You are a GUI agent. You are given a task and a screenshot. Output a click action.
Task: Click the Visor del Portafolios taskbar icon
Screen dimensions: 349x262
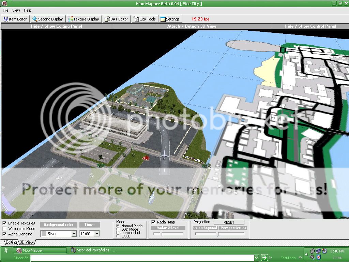[x=73, y=250]
